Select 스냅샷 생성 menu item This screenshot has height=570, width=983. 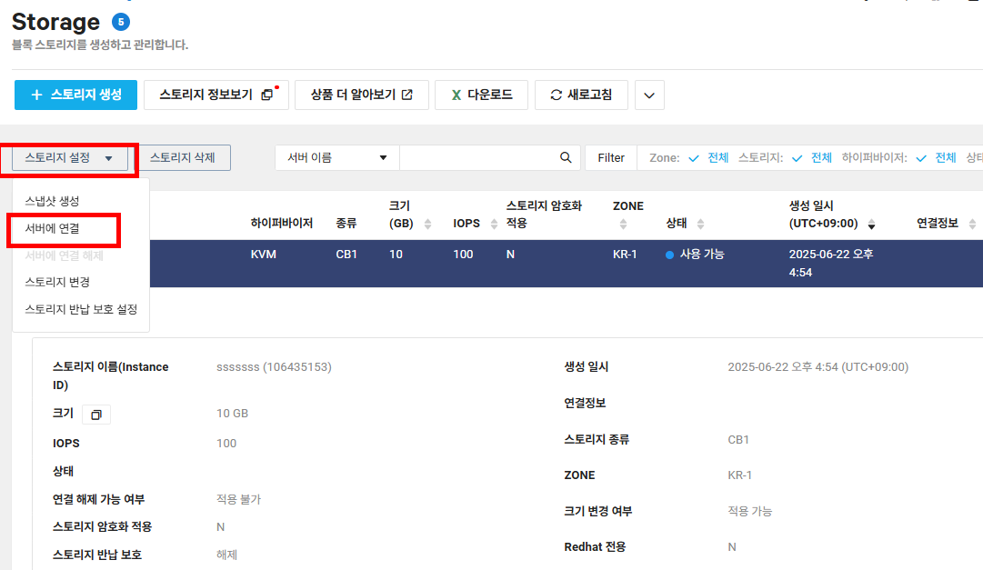52,201
